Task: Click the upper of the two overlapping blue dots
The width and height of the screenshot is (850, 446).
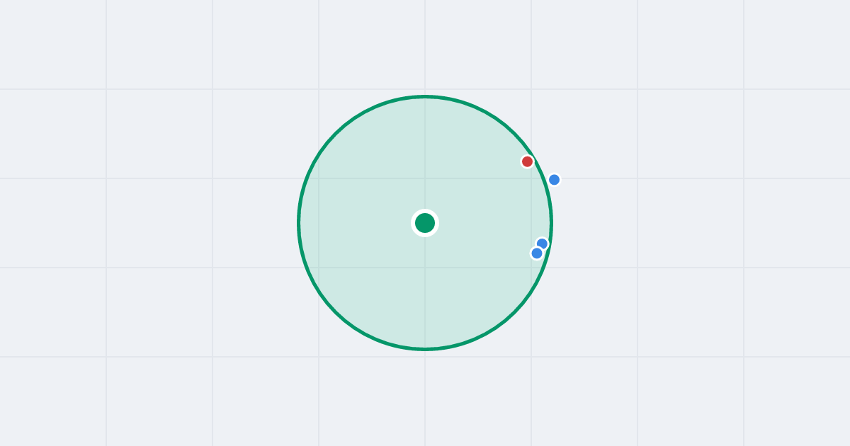Action: (543, 243)
